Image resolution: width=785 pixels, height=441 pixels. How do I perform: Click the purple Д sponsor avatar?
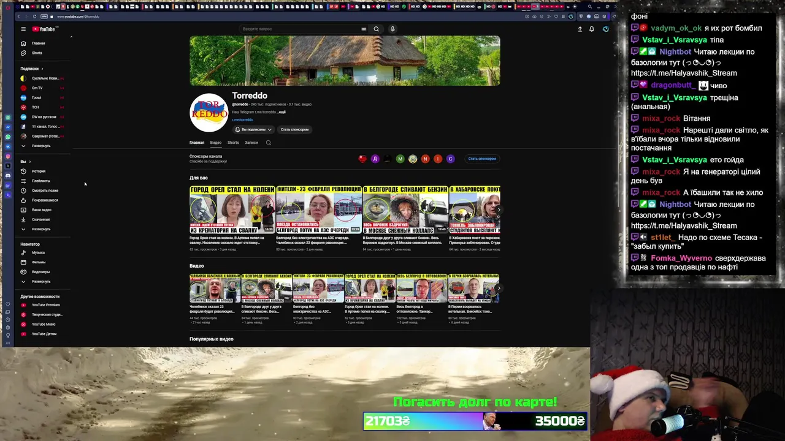375,159
